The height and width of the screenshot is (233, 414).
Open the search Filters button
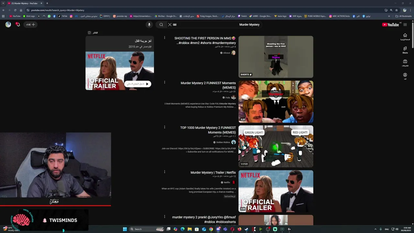93,33
